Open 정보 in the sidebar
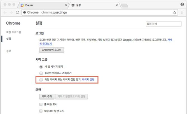 click(9, 51)
